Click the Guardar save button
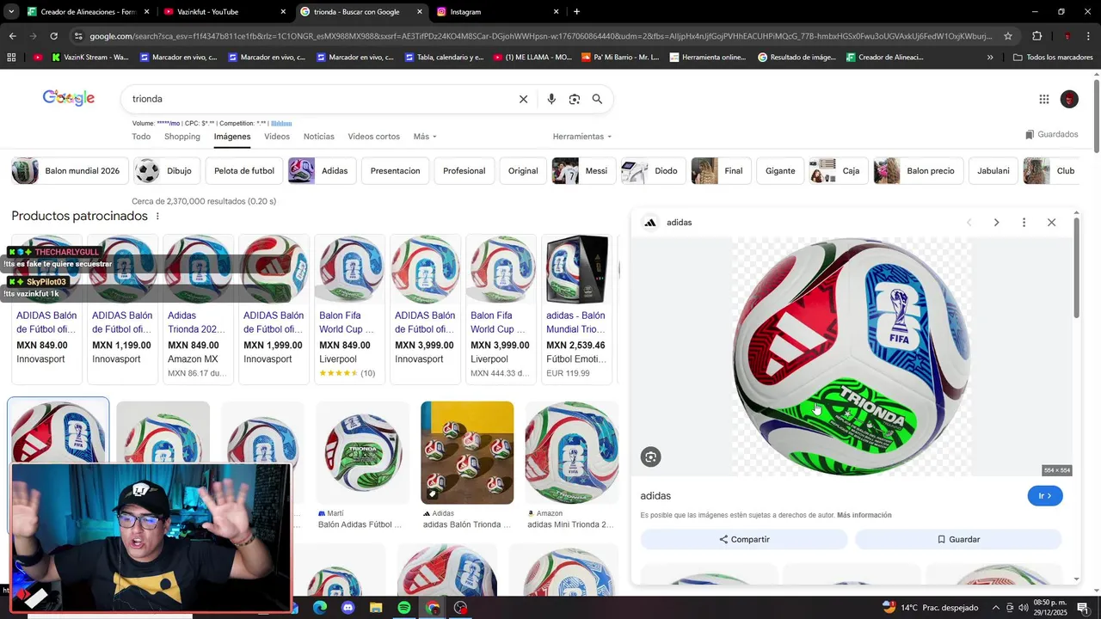 tap(958, 539)
